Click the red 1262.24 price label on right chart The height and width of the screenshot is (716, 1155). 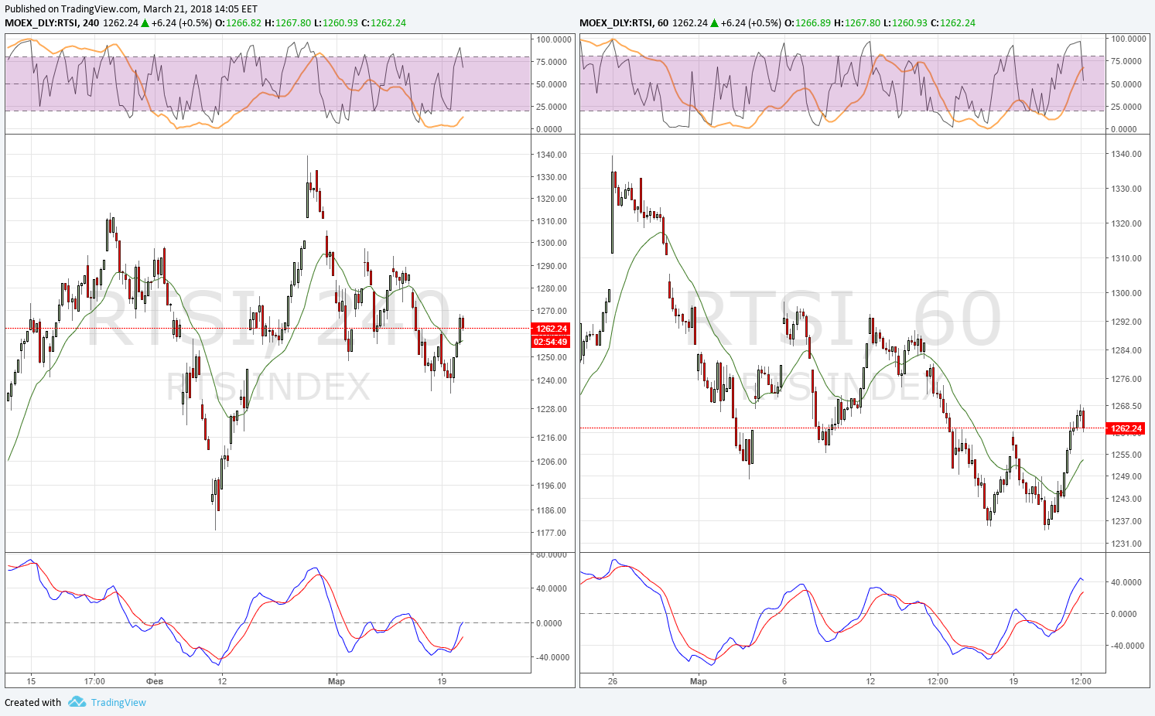coord(1126,428)
